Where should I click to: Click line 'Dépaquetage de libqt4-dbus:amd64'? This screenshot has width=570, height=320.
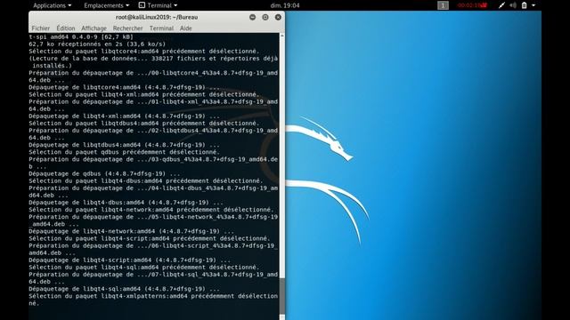coord(126,203)
